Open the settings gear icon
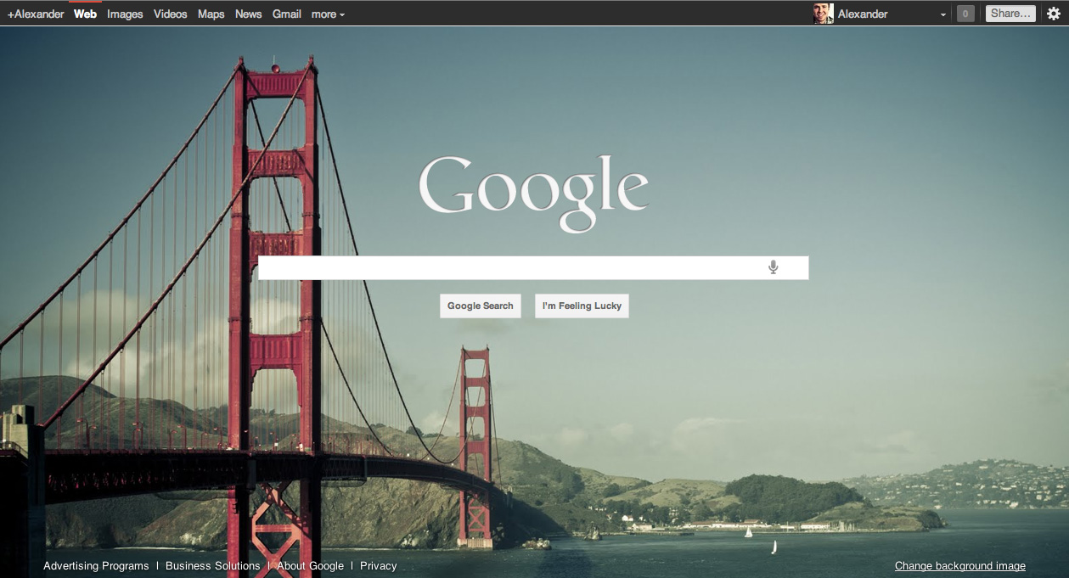Screen dimensions: 1069x578 1054,13
